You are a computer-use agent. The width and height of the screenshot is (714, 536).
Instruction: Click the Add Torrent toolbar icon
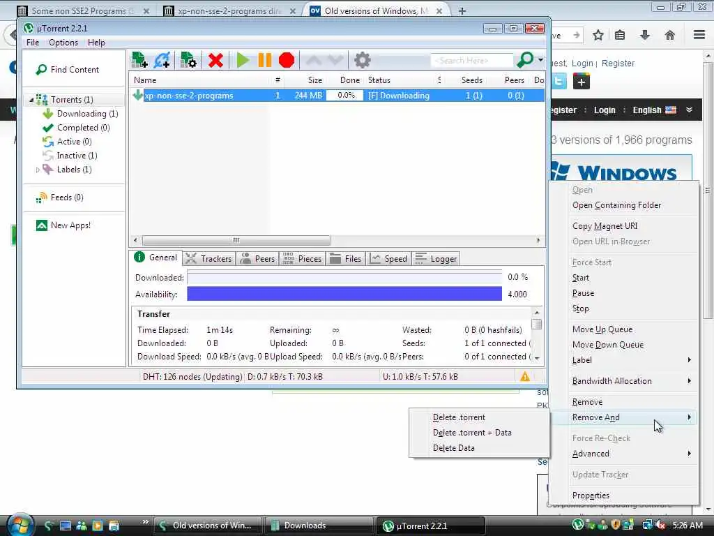click(x=139, y=60)
